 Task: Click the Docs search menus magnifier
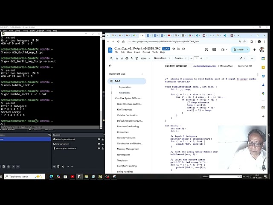[x=112, y=59]
